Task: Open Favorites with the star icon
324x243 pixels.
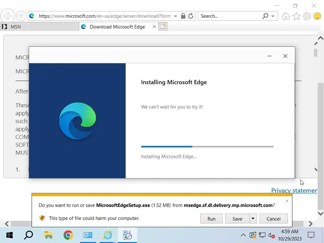Action: coord(296,16)
